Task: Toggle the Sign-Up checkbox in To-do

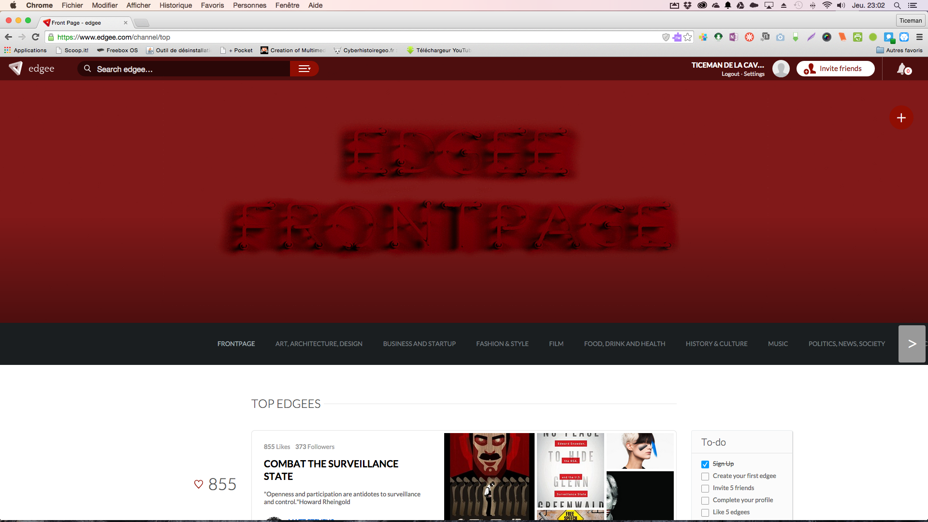Action: [x=704, y=464]
